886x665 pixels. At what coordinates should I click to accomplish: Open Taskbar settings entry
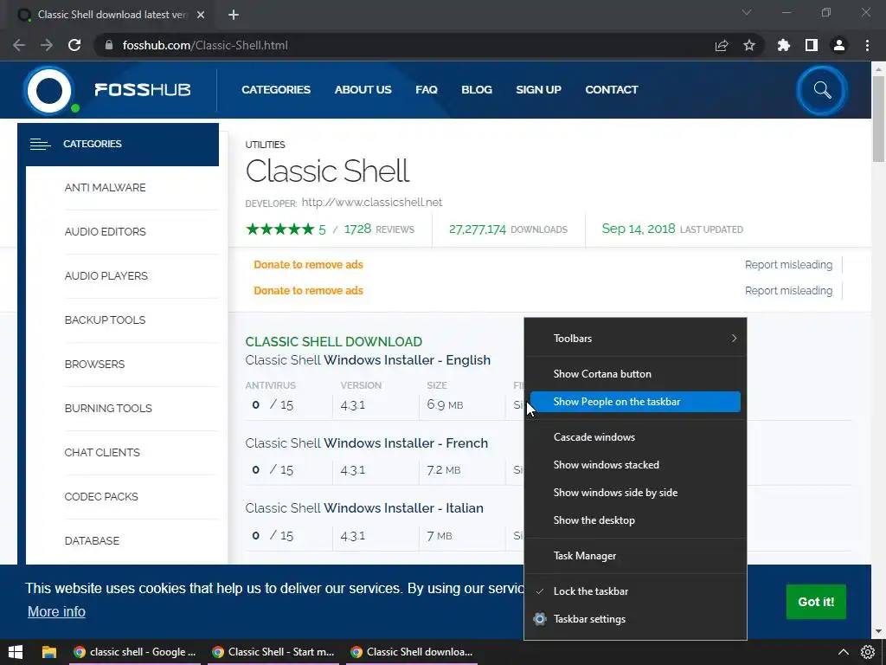tap(635, 618)
